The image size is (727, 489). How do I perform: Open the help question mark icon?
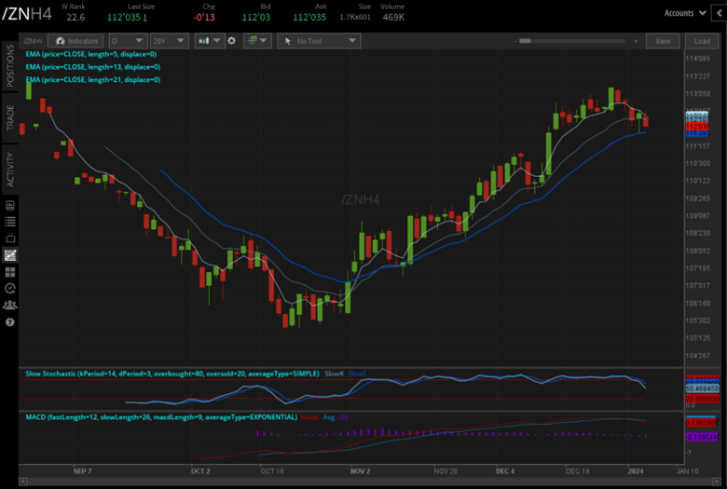pyautogui.click(x=9, y=322)
